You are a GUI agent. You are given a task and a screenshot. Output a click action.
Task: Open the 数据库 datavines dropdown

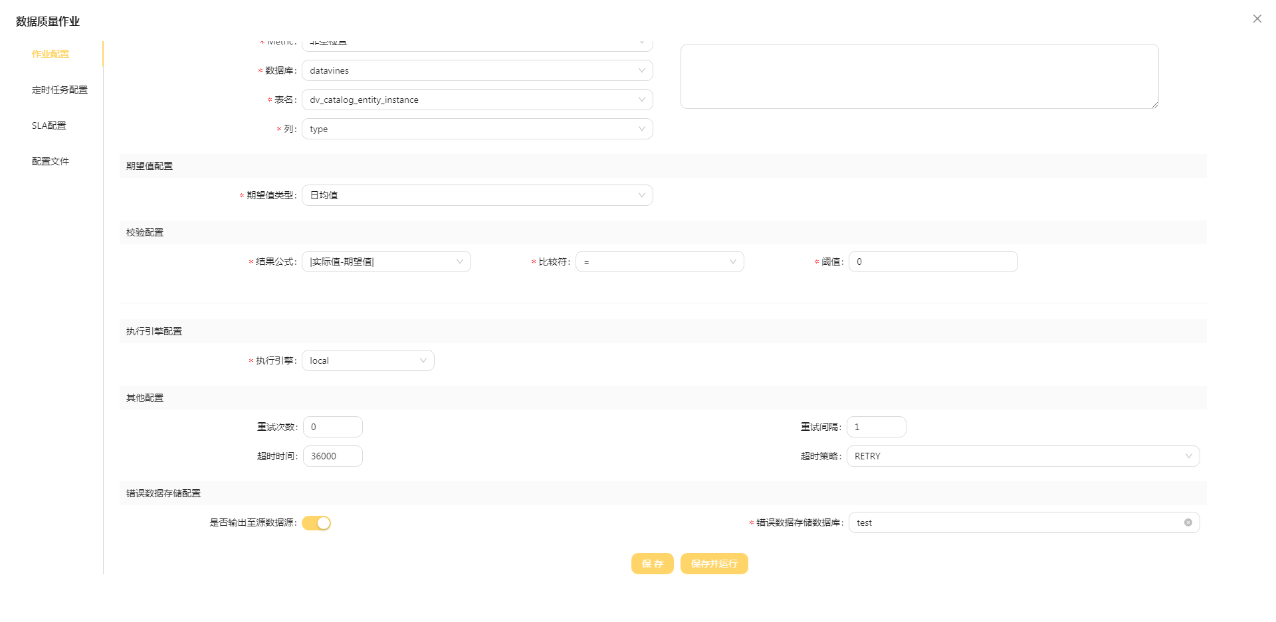(x=477, y=70)
